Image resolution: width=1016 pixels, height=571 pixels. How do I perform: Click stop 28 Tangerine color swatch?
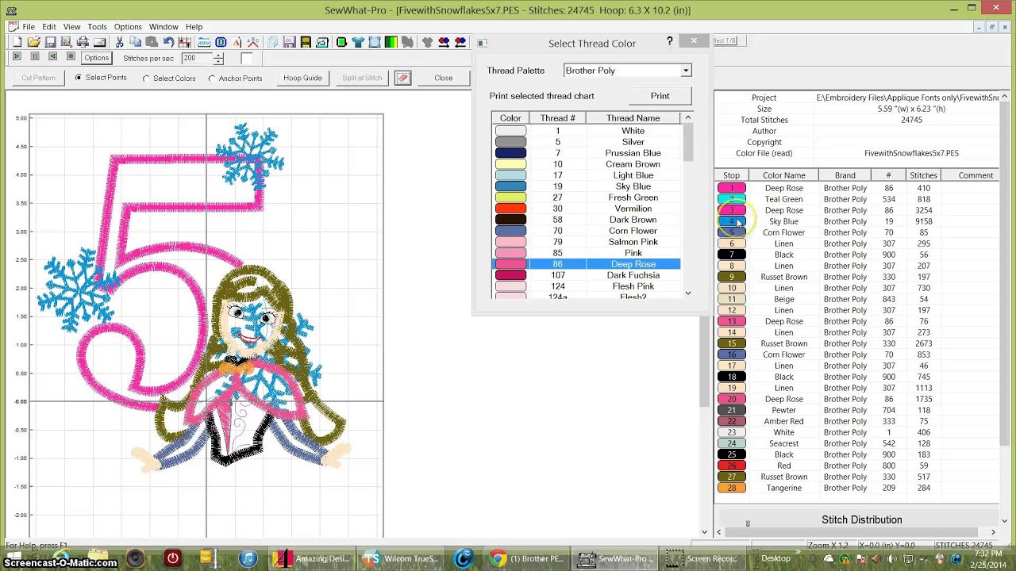pos(731,488)
